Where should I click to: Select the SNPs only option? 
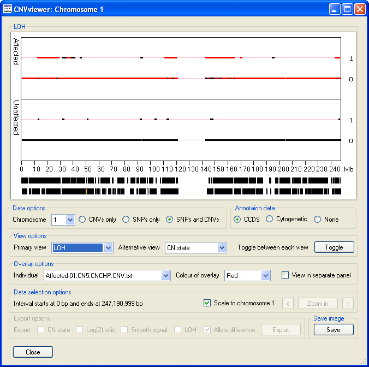click(126, 220)
